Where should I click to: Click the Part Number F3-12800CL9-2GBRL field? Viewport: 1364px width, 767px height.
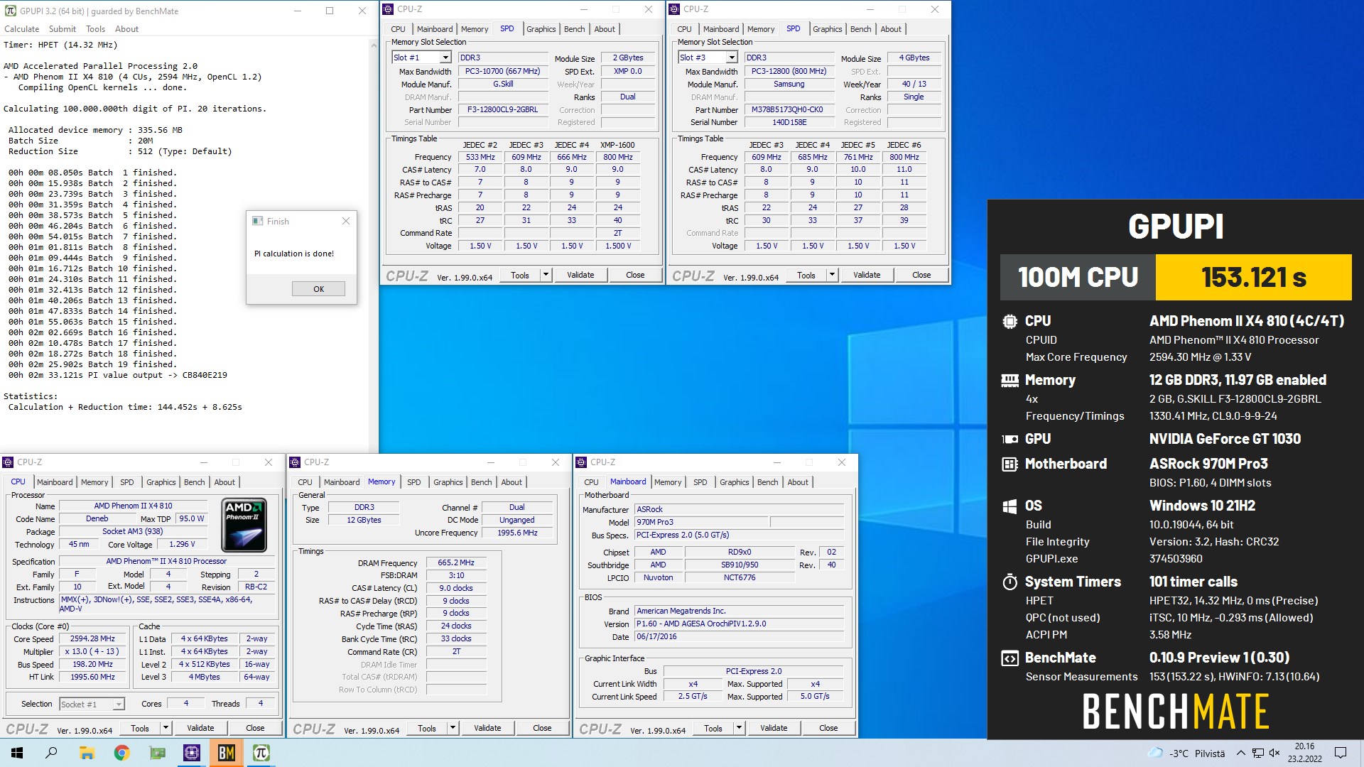tap(503, 110)
